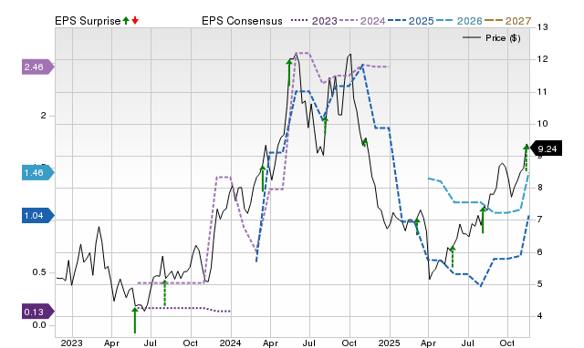
Task: Click the EPS Consensus legend title
Action: point(242,21)
